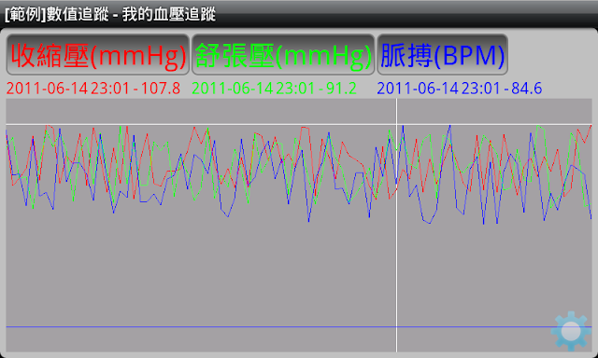Image resolution: width=598 pixels, height=358 pixels.
Task: Open the settings gear icon
Action: [571, 331]
